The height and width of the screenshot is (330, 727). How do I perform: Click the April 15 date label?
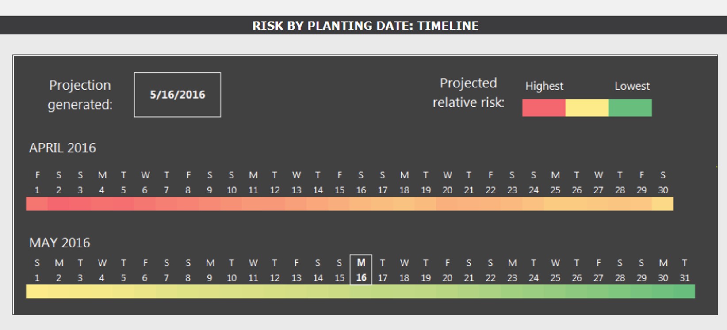[340, 190]
